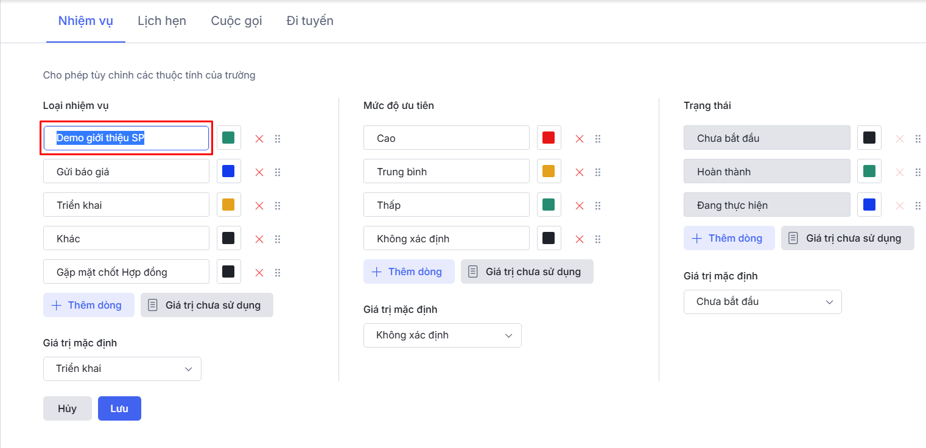Remove the 'Triển khai' task type row
Screen dimensions: 926x448
coord(259,206)
